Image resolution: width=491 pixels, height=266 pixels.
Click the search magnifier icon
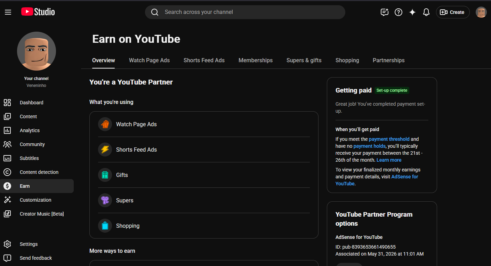(x=155, y=12)
